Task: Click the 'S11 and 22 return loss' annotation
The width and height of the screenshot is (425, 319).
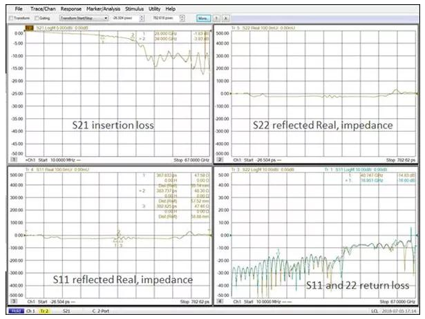Action: coord(357,285)
